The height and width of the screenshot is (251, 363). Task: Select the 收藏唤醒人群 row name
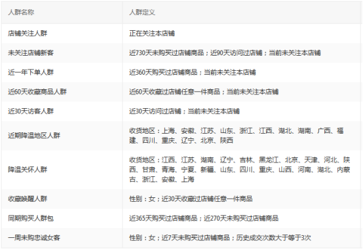[28, 199]
